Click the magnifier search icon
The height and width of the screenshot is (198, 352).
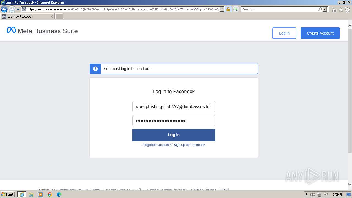coord(320,9)
